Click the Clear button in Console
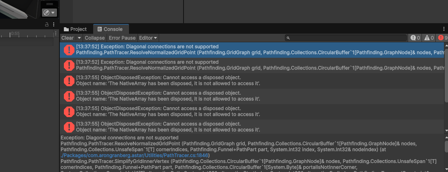 pyautogui.click(x=68, y=38)
